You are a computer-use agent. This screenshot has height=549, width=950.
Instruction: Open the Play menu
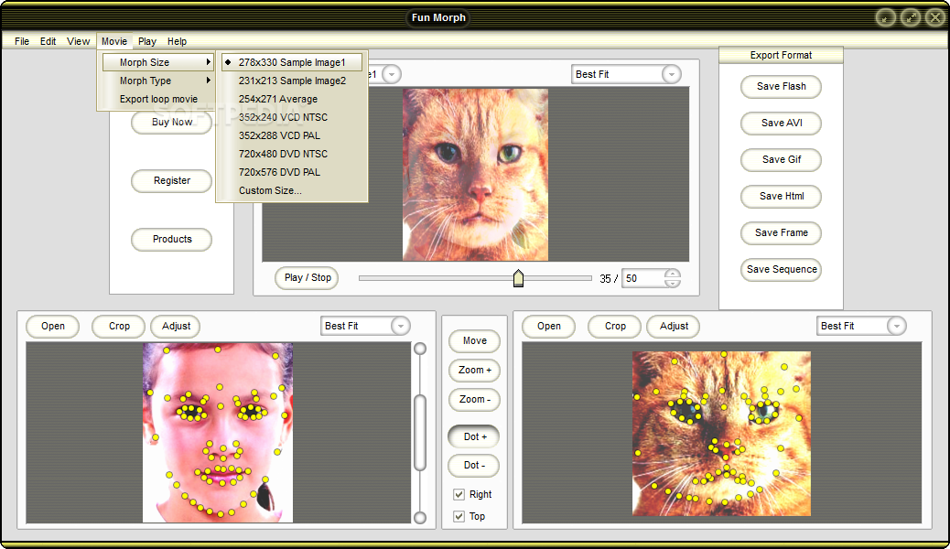(147, 41)
